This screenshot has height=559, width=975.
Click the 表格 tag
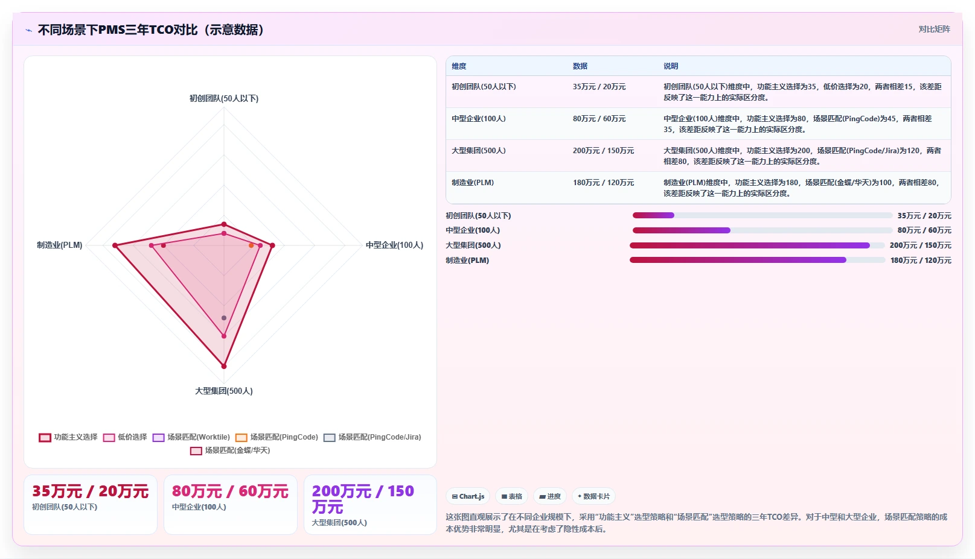coord(512,496)
